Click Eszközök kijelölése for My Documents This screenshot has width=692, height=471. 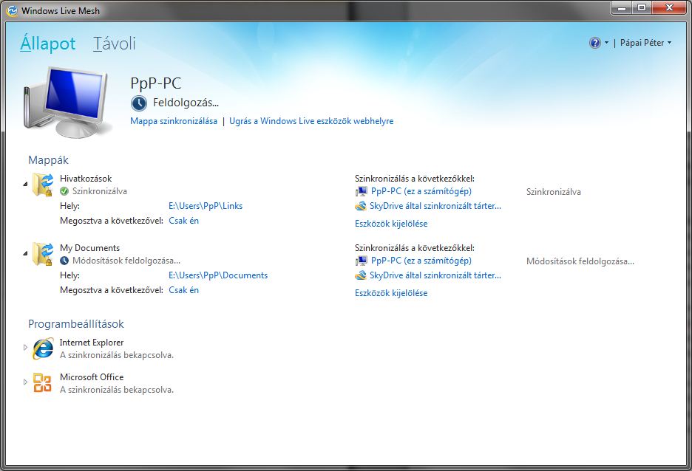pyautogui.click(x=391, y=293)
